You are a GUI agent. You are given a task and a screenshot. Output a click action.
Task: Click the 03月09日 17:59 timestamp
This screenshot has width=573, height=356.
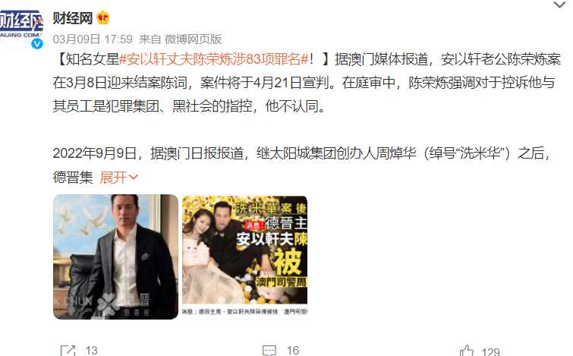pyautogui.click(x=93, y=39)
